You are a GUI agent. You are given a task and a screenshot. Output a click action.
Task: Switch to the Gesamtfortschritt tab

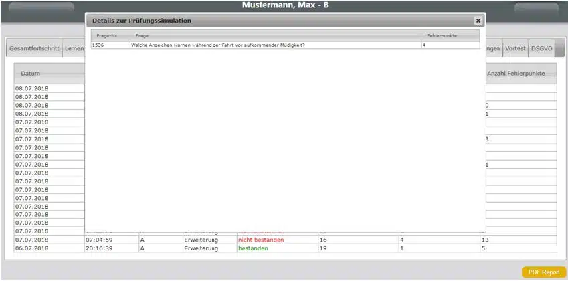34,48
